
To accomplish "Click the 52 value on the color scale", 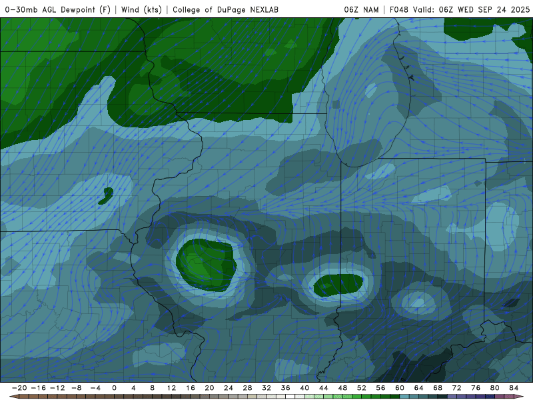I will (x=362, y=388).
